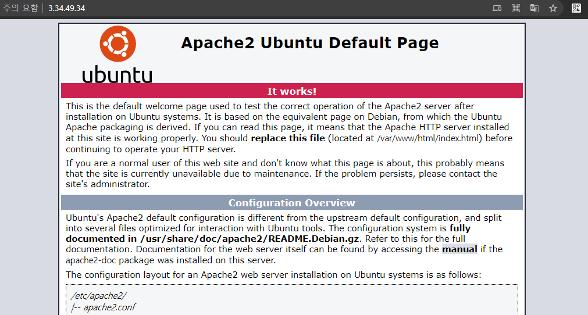
Task: Click the send-to-devices icon in address bar
Action: coord(497,8)
